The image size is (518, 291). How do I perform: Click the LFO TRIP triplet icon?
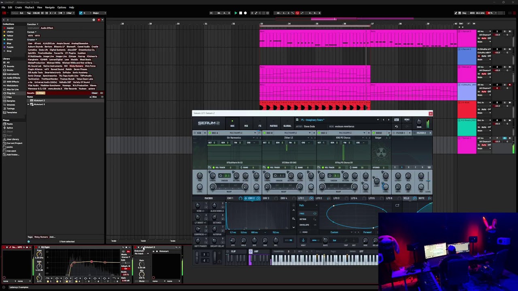tap(346, 240)
